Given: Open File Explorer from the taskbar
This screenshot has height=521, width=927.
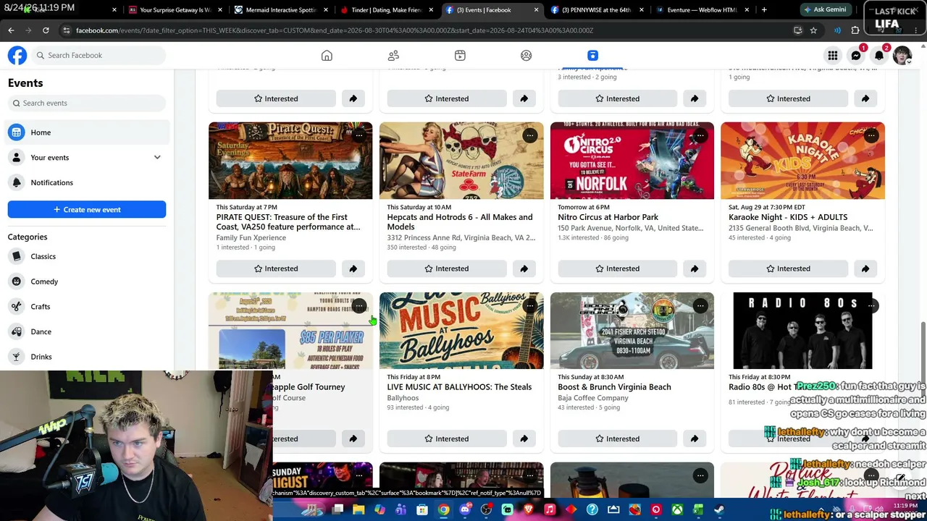Looking at the screenshot, I should pyautogui.click(x=358, y=509).
